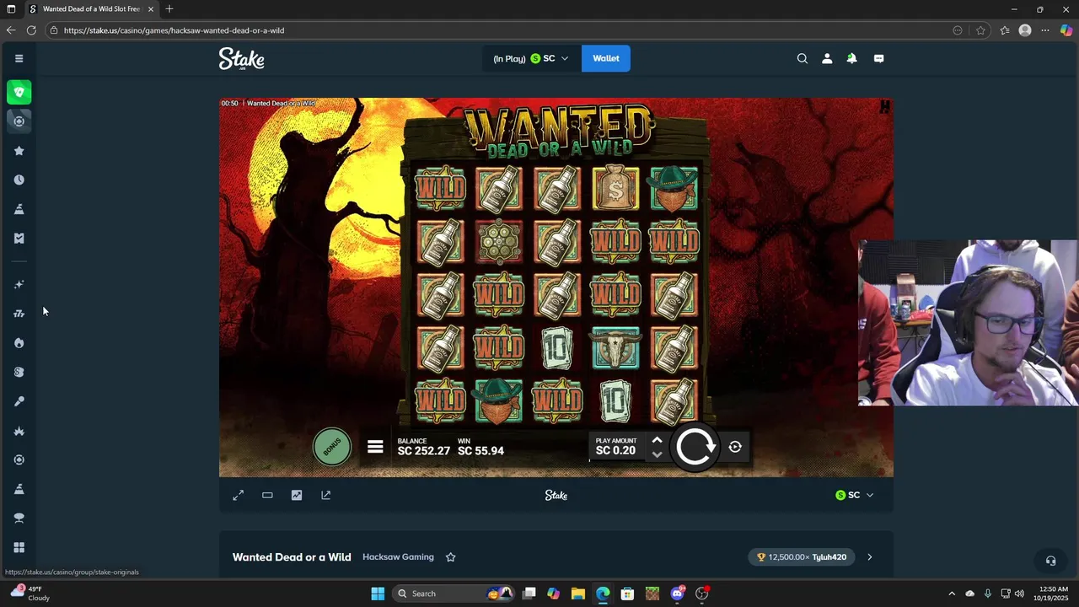Open the notifications bell icon

851,58
